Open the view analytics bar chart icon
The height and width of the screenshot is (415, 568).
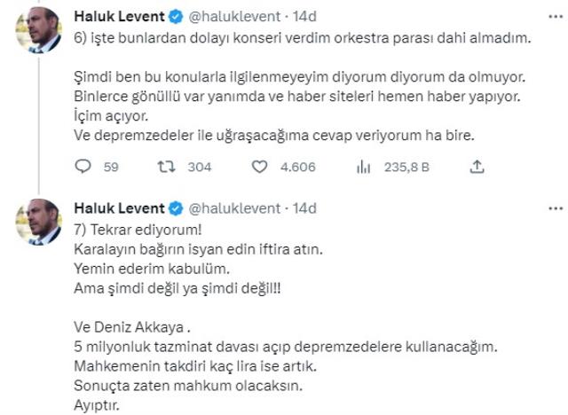click(x=362, y=166)
